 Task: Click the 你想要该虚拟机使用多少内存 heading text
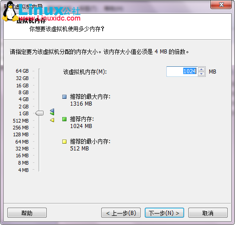pos(67,29)
